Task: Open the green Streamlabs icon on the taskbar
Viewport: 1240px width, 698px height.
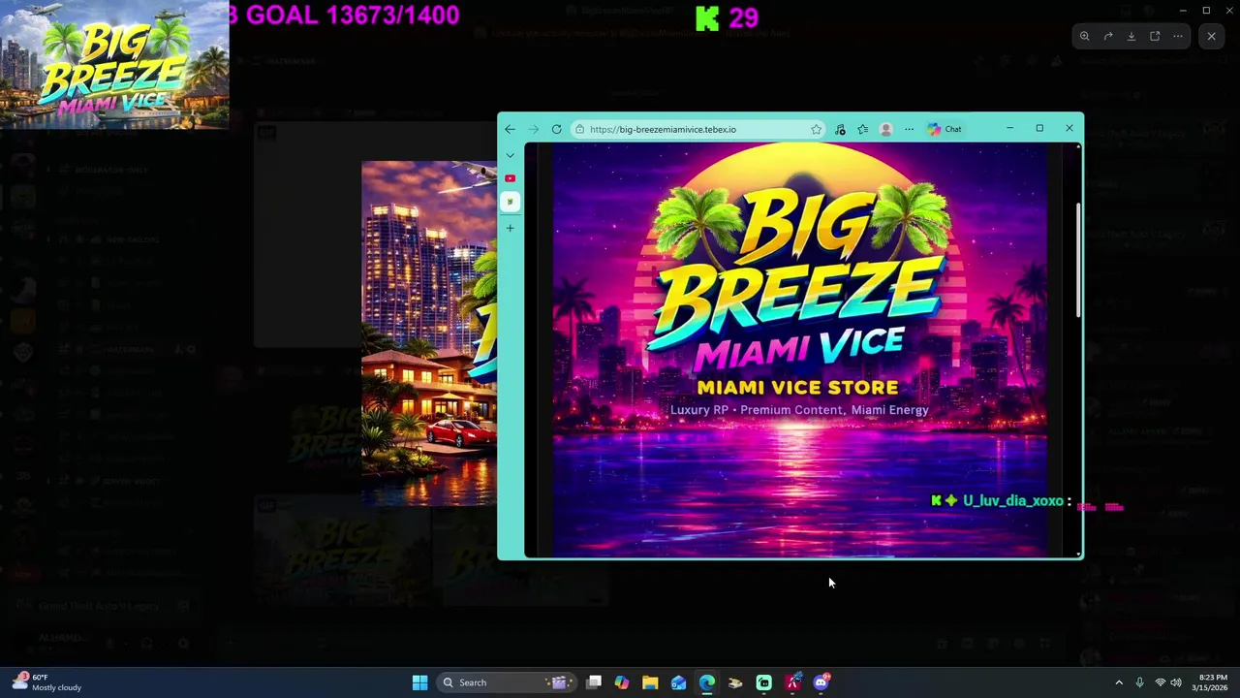Action: pos(763,682)
